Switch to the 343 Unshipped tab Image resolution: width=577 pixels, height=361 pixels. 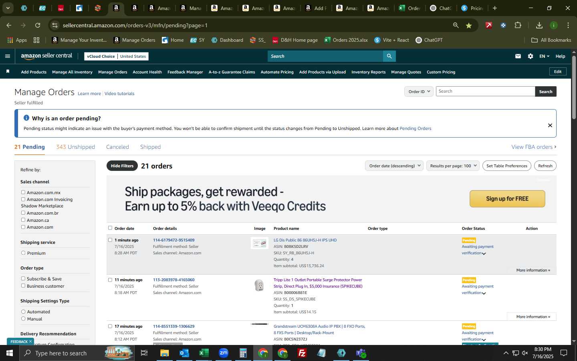point(75,147)
